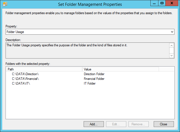Maximize the Set Folder Management Properties window
This screenshot has width=180, height=132.
(x=162, y=3)
